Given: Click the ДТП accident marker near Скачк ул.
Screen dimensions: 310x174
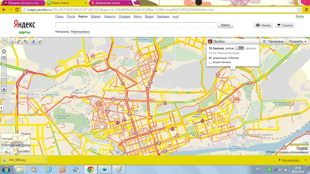Looking at the screenshot, I should (93, 56).
